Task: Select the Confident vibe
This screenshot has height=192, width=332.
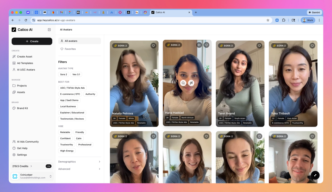Action: (x=66, y=138)
